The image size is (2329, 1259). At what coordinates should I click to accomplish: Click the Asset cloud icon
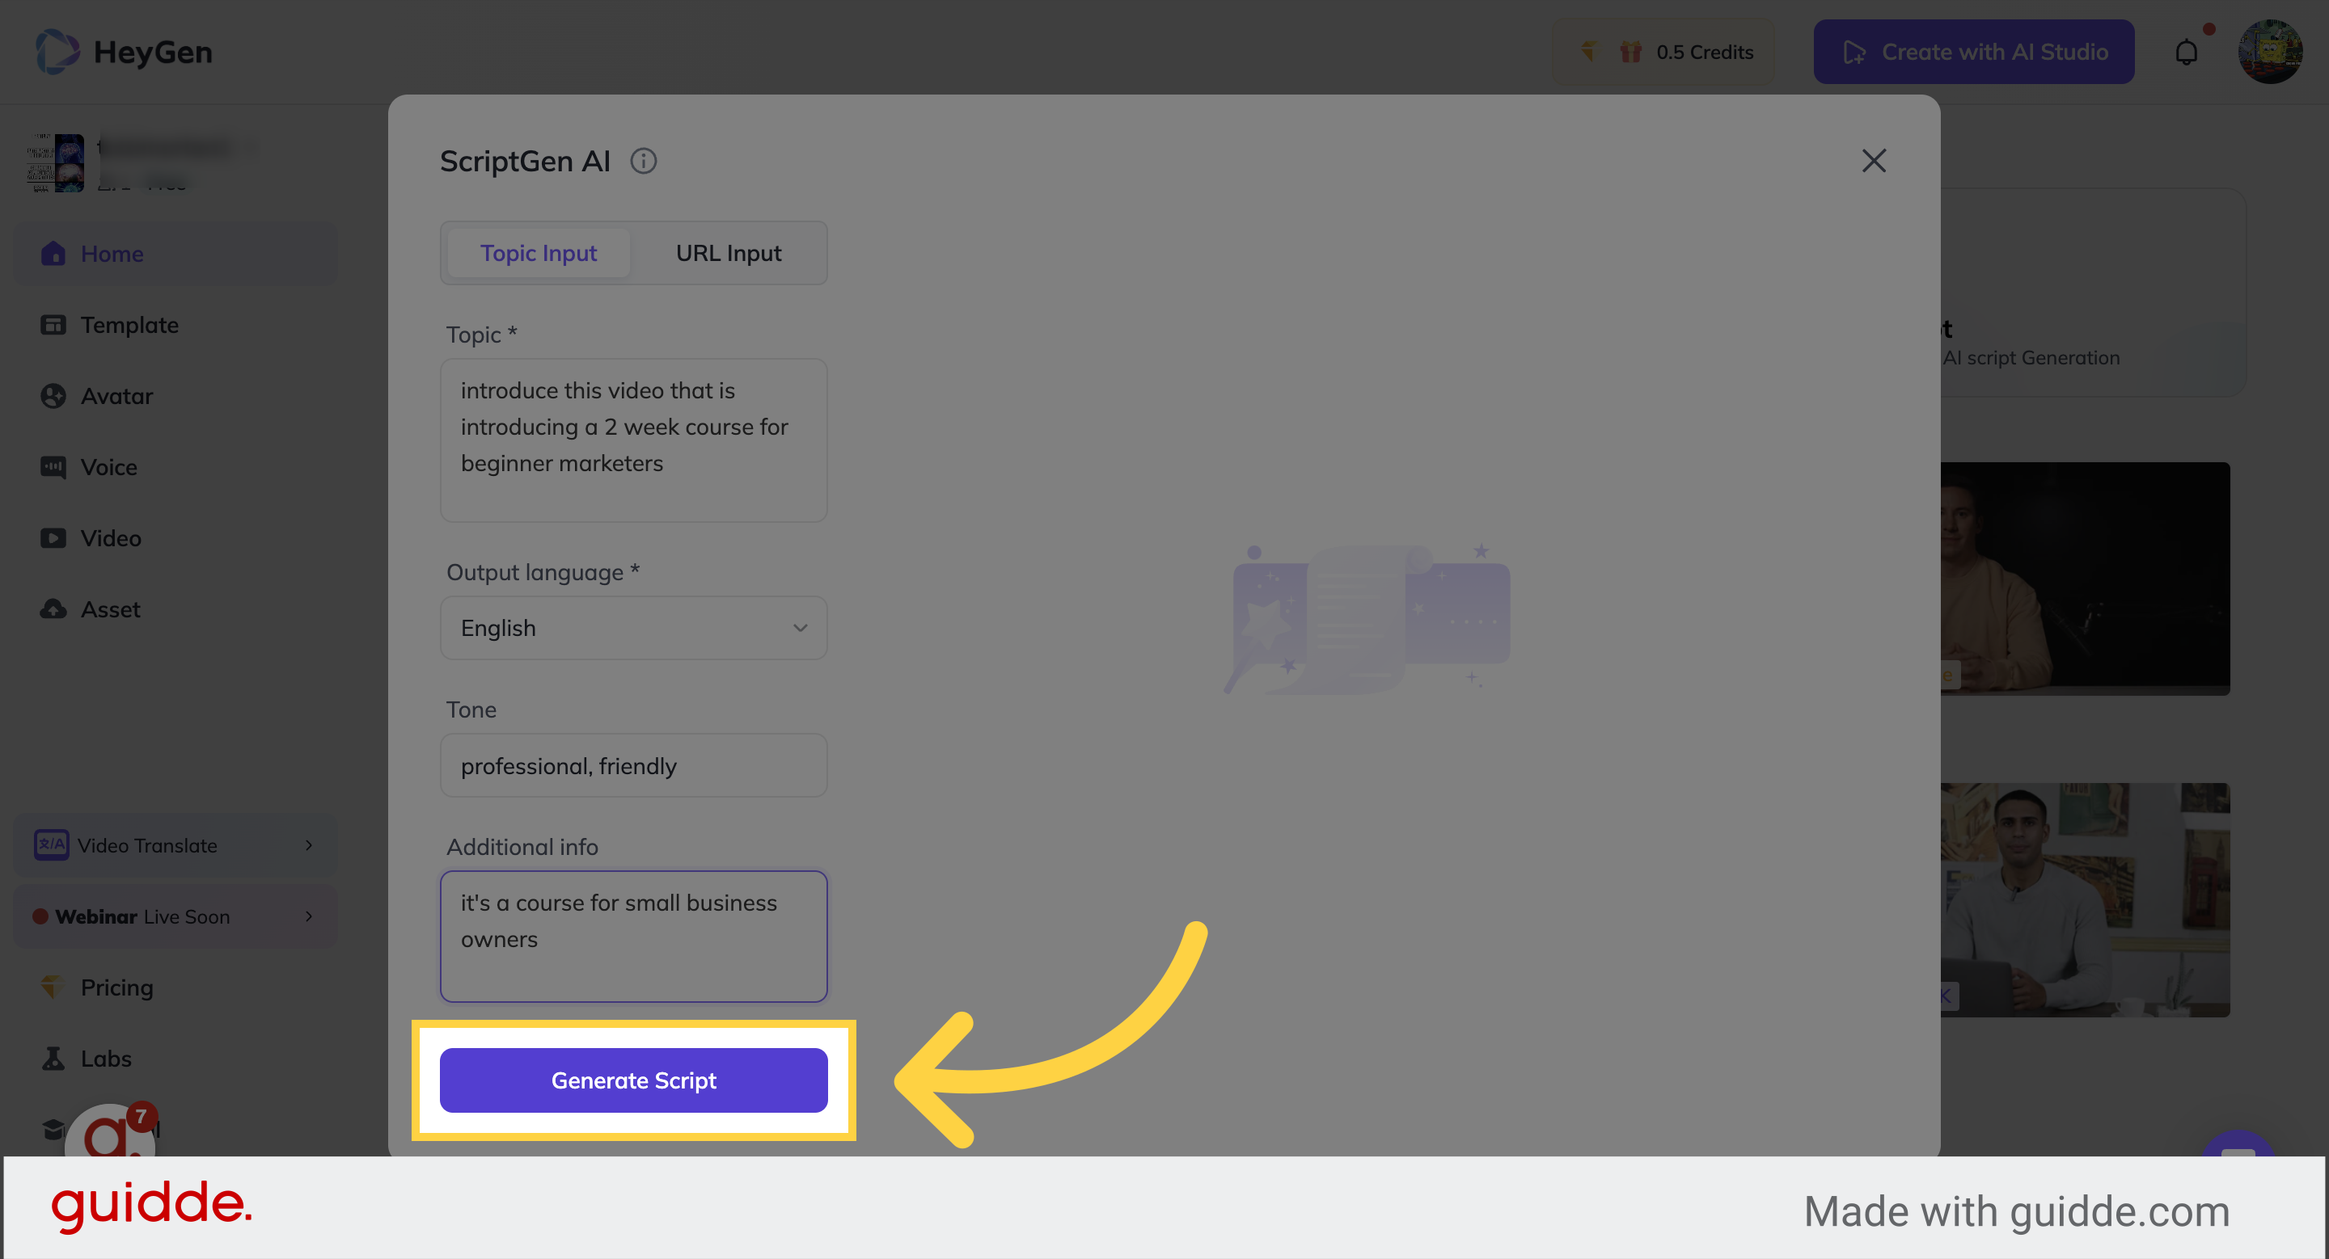53,608
